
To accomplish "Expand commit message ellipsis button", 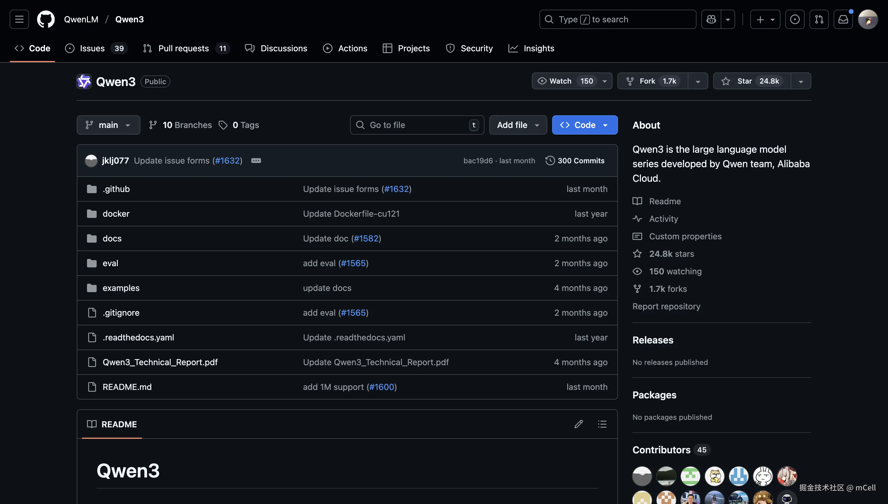I will coord(256,161).
